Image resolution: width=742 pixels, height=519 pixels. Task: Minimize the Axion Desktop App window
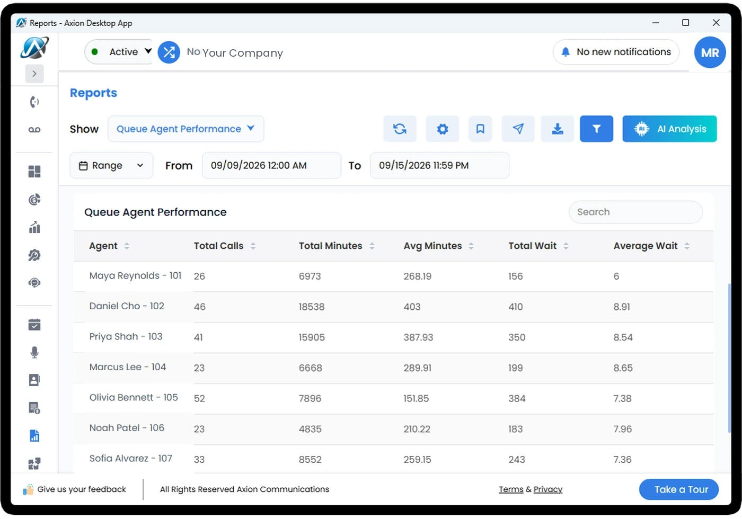pyautogui.click(x=656, y=23)
